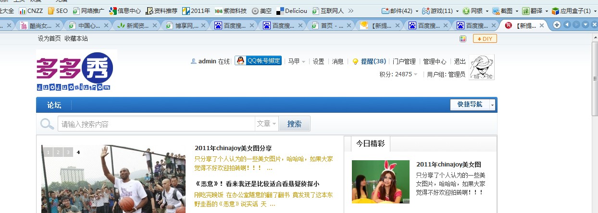Image resolution: width=598 pixels, height=213 pixels.
Task: Click the 搜索 search button
Action: coord(295,124)
